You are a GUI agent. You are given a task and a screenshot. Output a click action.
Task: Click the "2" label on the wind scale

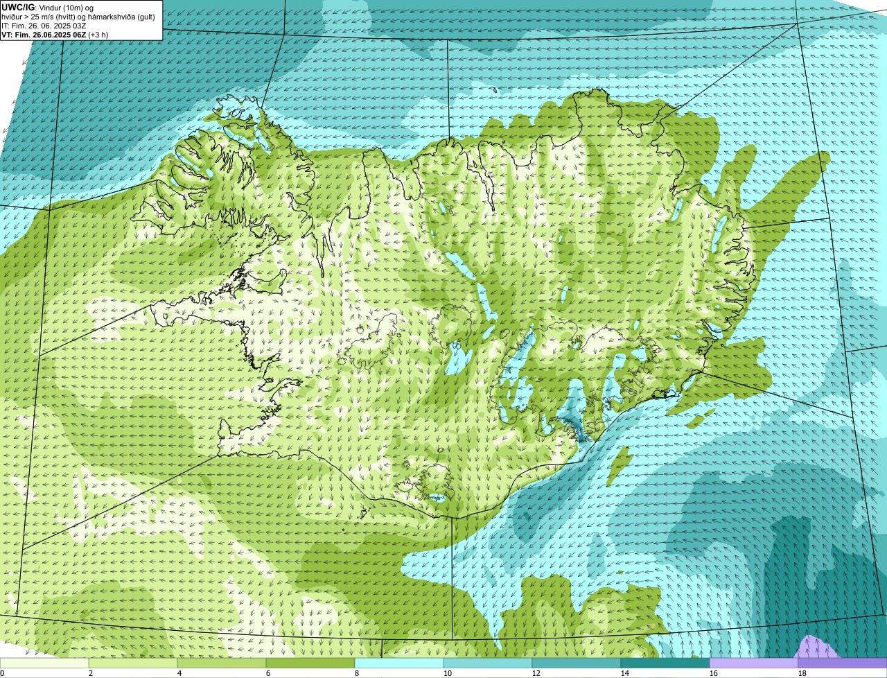91,673
